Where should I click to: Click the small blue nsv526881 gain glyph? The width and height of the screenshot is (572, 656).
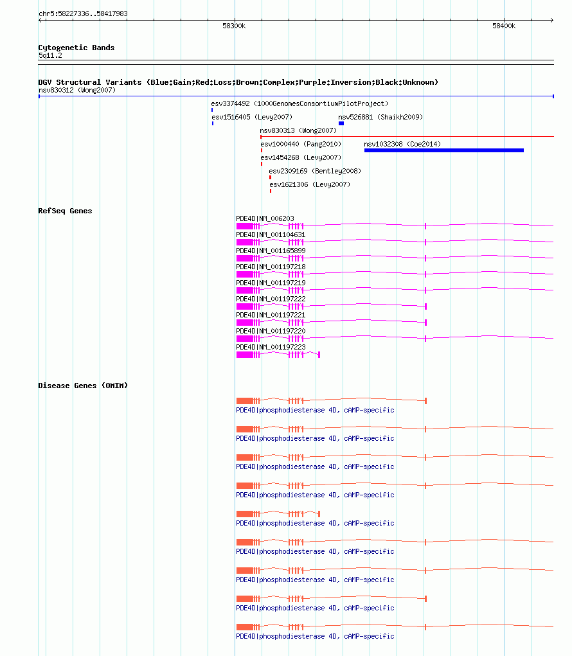341,123
